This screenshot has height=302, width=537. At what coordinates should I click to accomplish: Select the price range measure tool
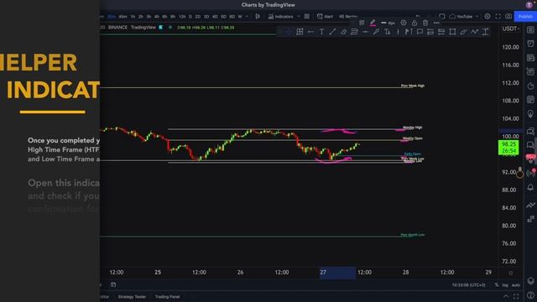[x=485, y=32]
